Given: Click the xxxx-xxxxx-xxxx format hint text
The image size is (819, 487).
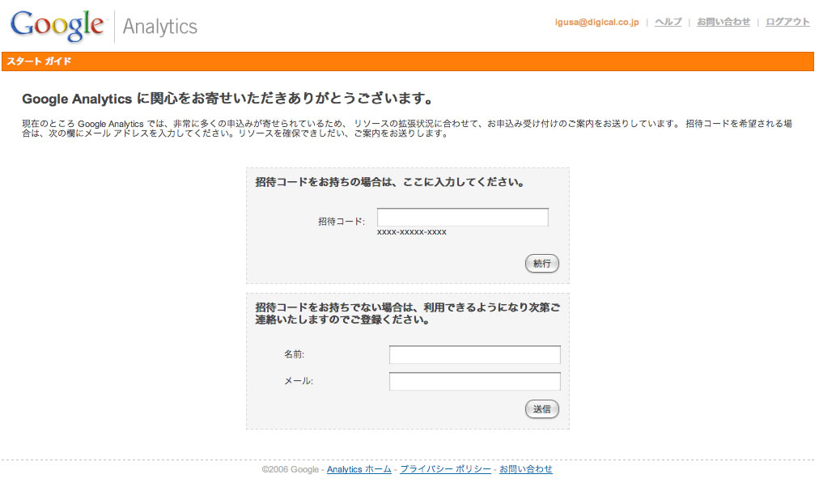Looking at the screenshot, I should (411, 232).
